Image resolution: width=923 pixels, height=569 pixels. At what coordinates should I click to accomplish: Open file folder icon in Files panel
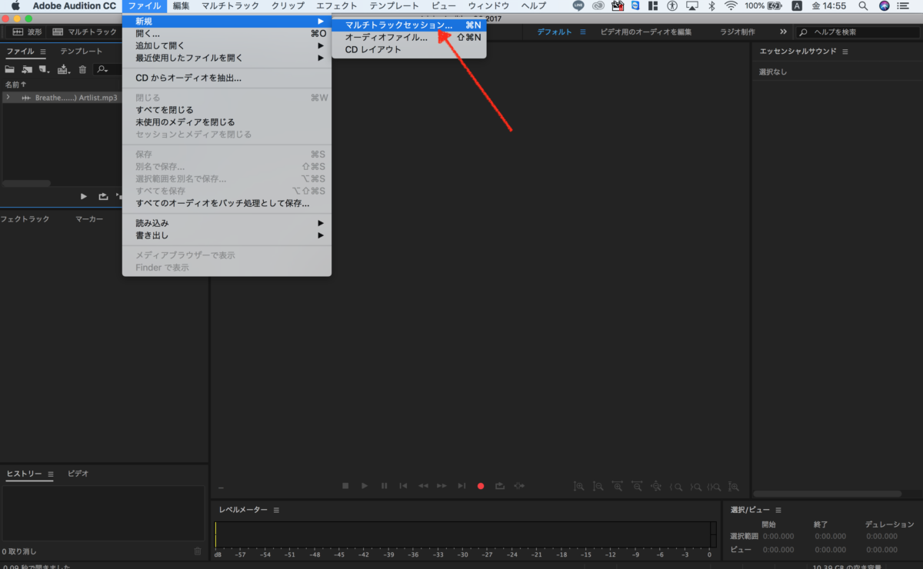pos(10,69)
